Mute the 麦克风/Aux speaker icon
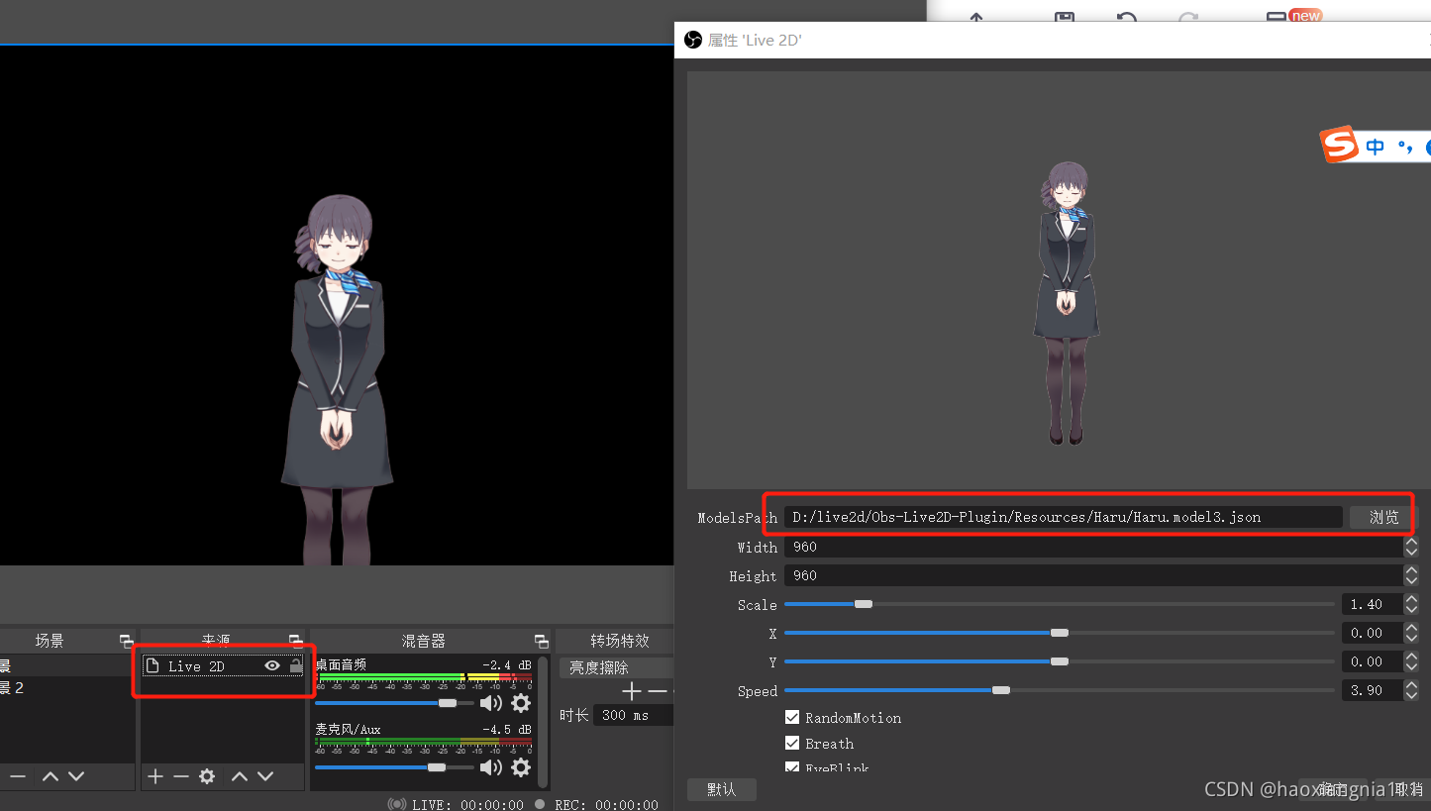This screenshot has width=1431, height=811. tap(491, 767)
